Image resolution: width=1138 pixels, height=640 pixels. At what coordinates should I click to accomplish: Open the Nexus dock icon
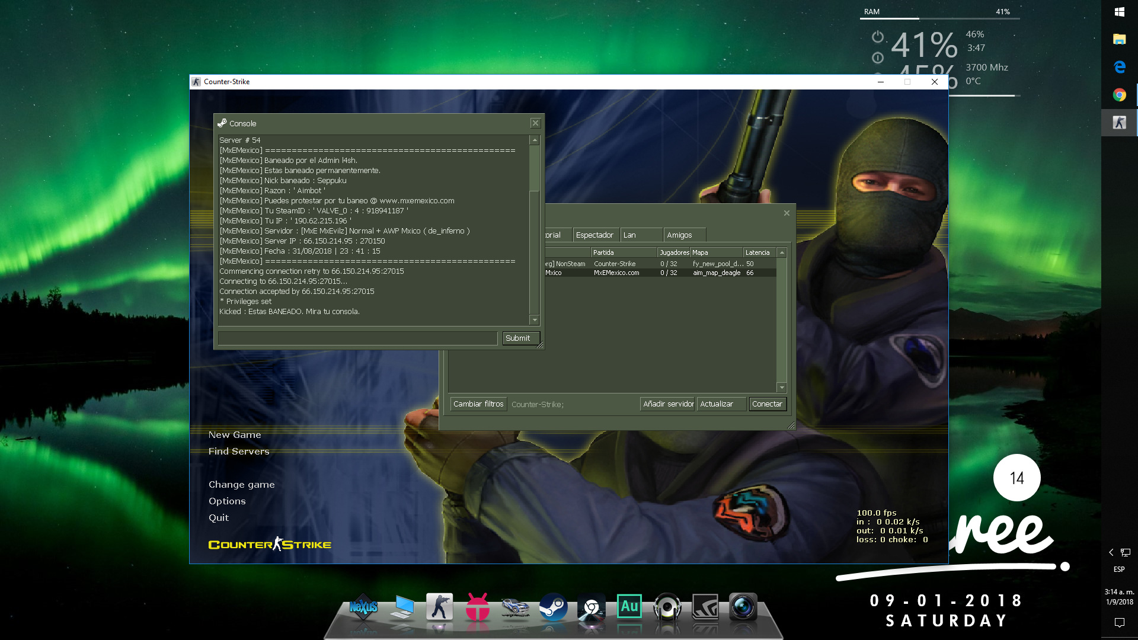click(363, 607)
